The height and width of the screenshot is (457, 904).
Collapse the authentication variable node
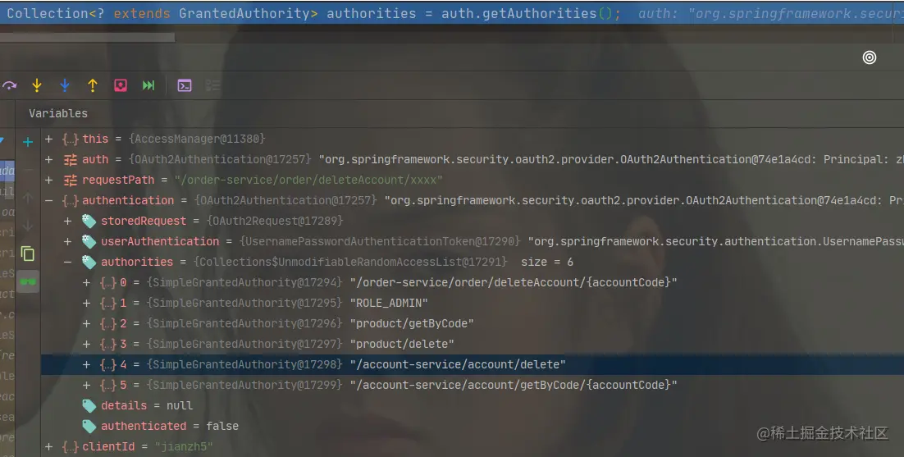click(49, 200)
